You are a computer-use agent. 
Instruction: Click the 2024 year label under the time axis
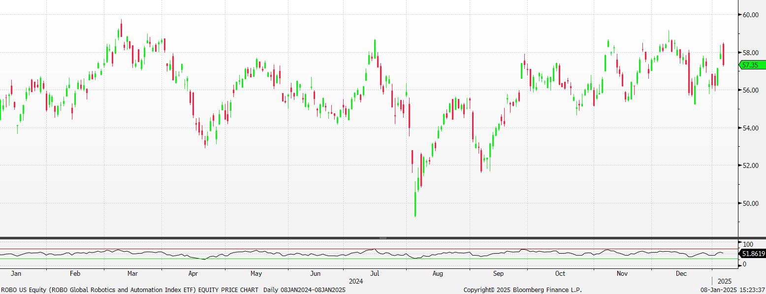point(355,281)
